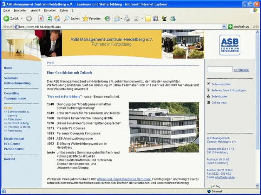Open the Edit button dropdown arrow
Viewport: 261px width, 195px height.
tap(142, 18)
